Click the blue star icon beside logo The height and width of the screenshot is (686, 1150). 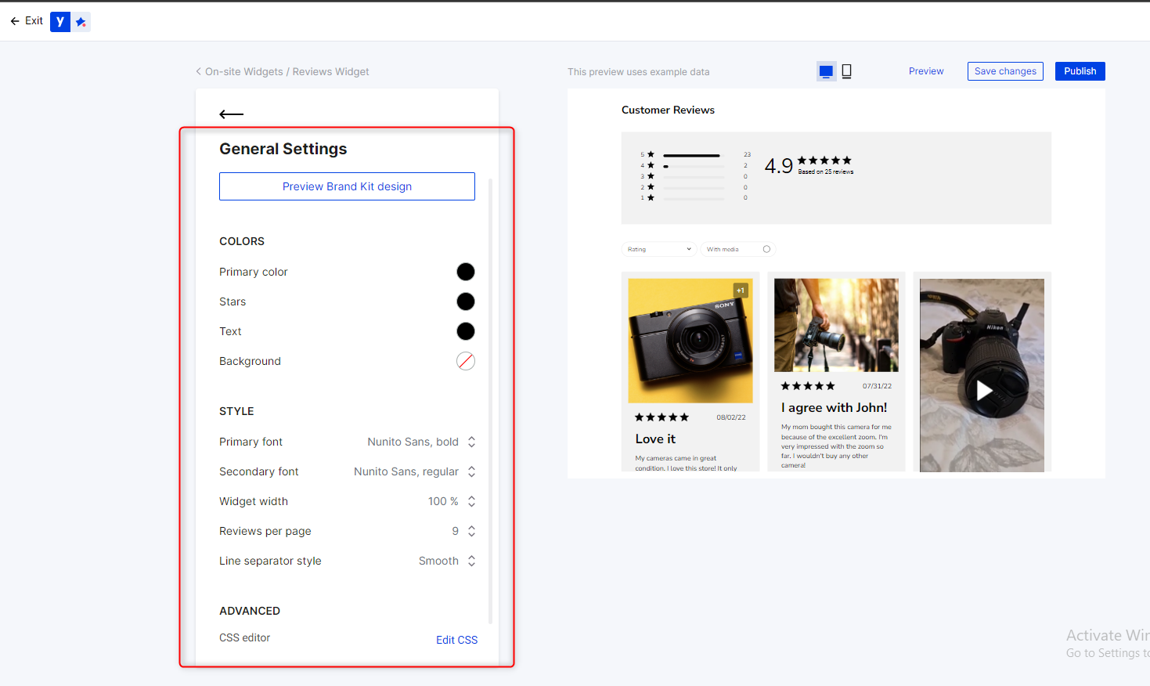coord(81,22)
